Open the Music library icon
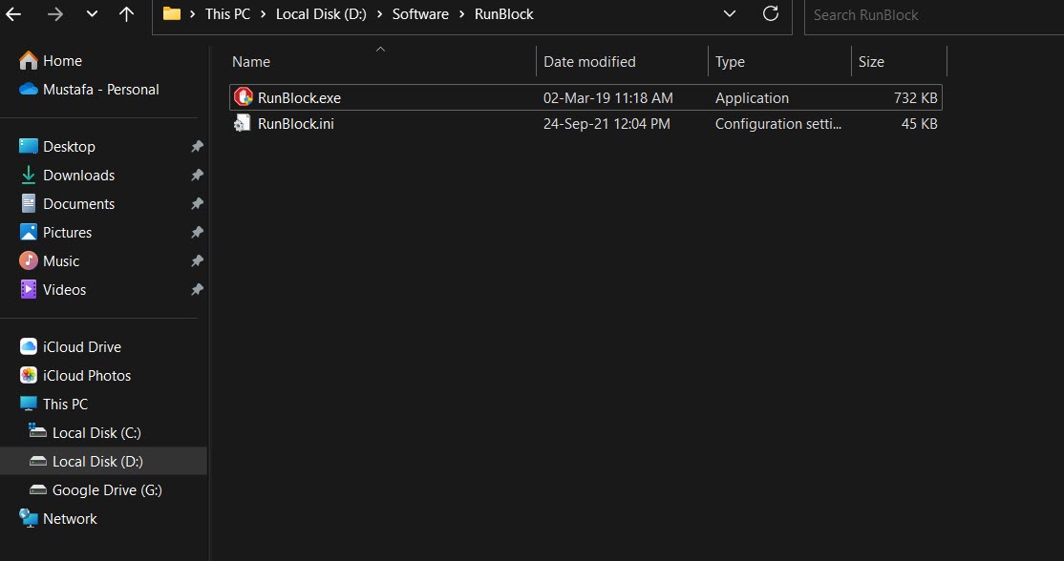The height and width of the screenshot is (561, 1064). coord(61,260)
